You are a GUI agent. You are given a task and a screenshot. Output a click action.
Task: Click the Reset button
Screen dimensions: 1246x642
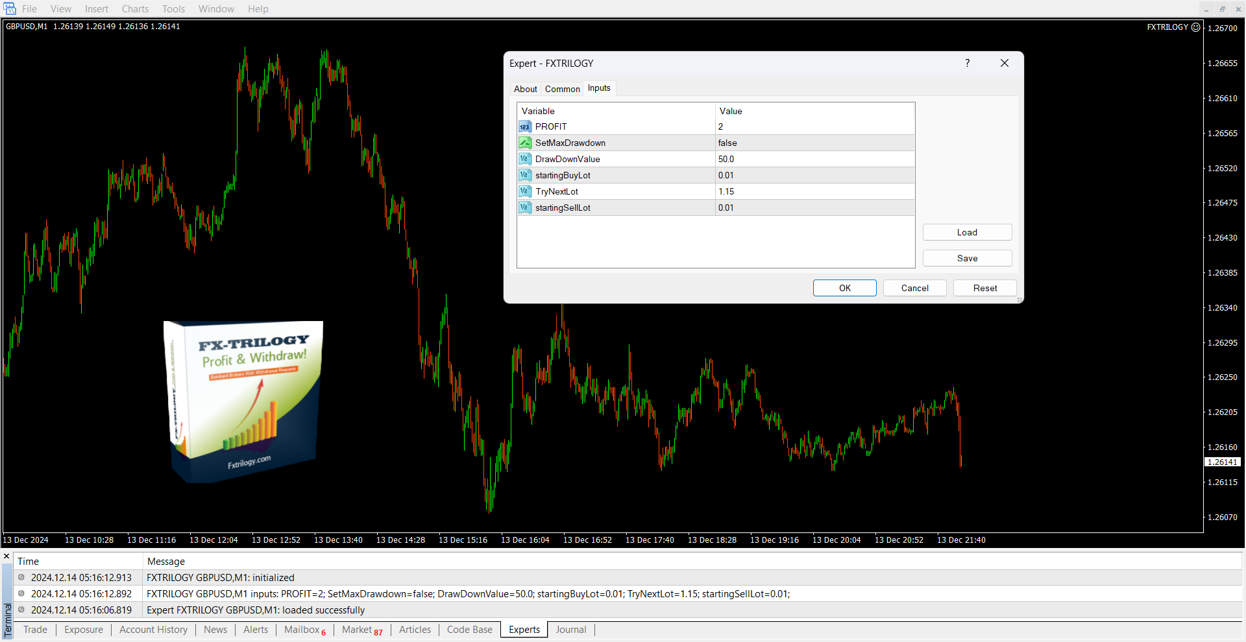click(984, 289)
